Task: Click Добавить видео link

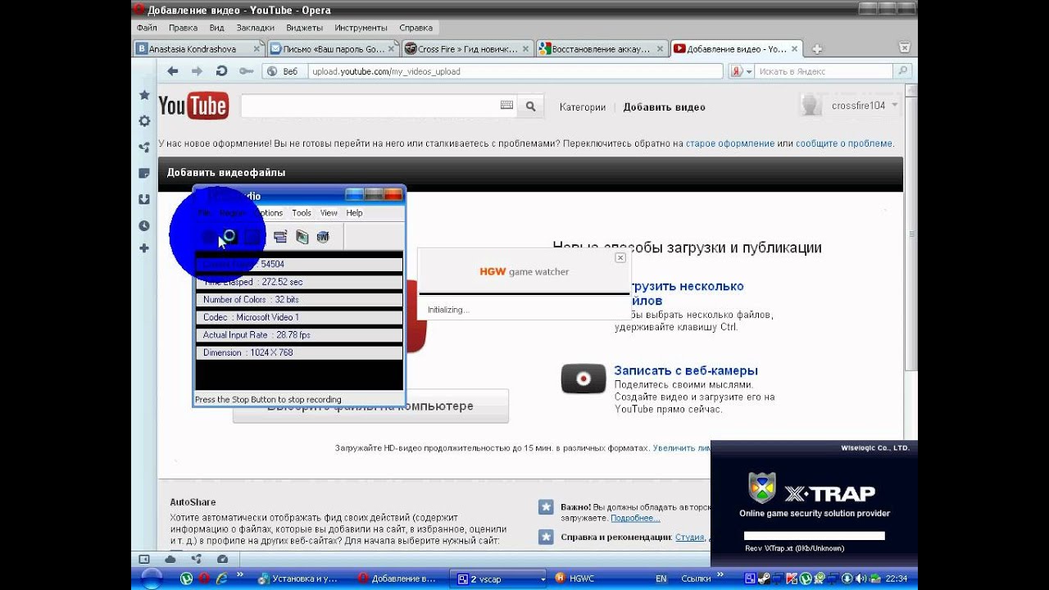Action: [664, 107]
